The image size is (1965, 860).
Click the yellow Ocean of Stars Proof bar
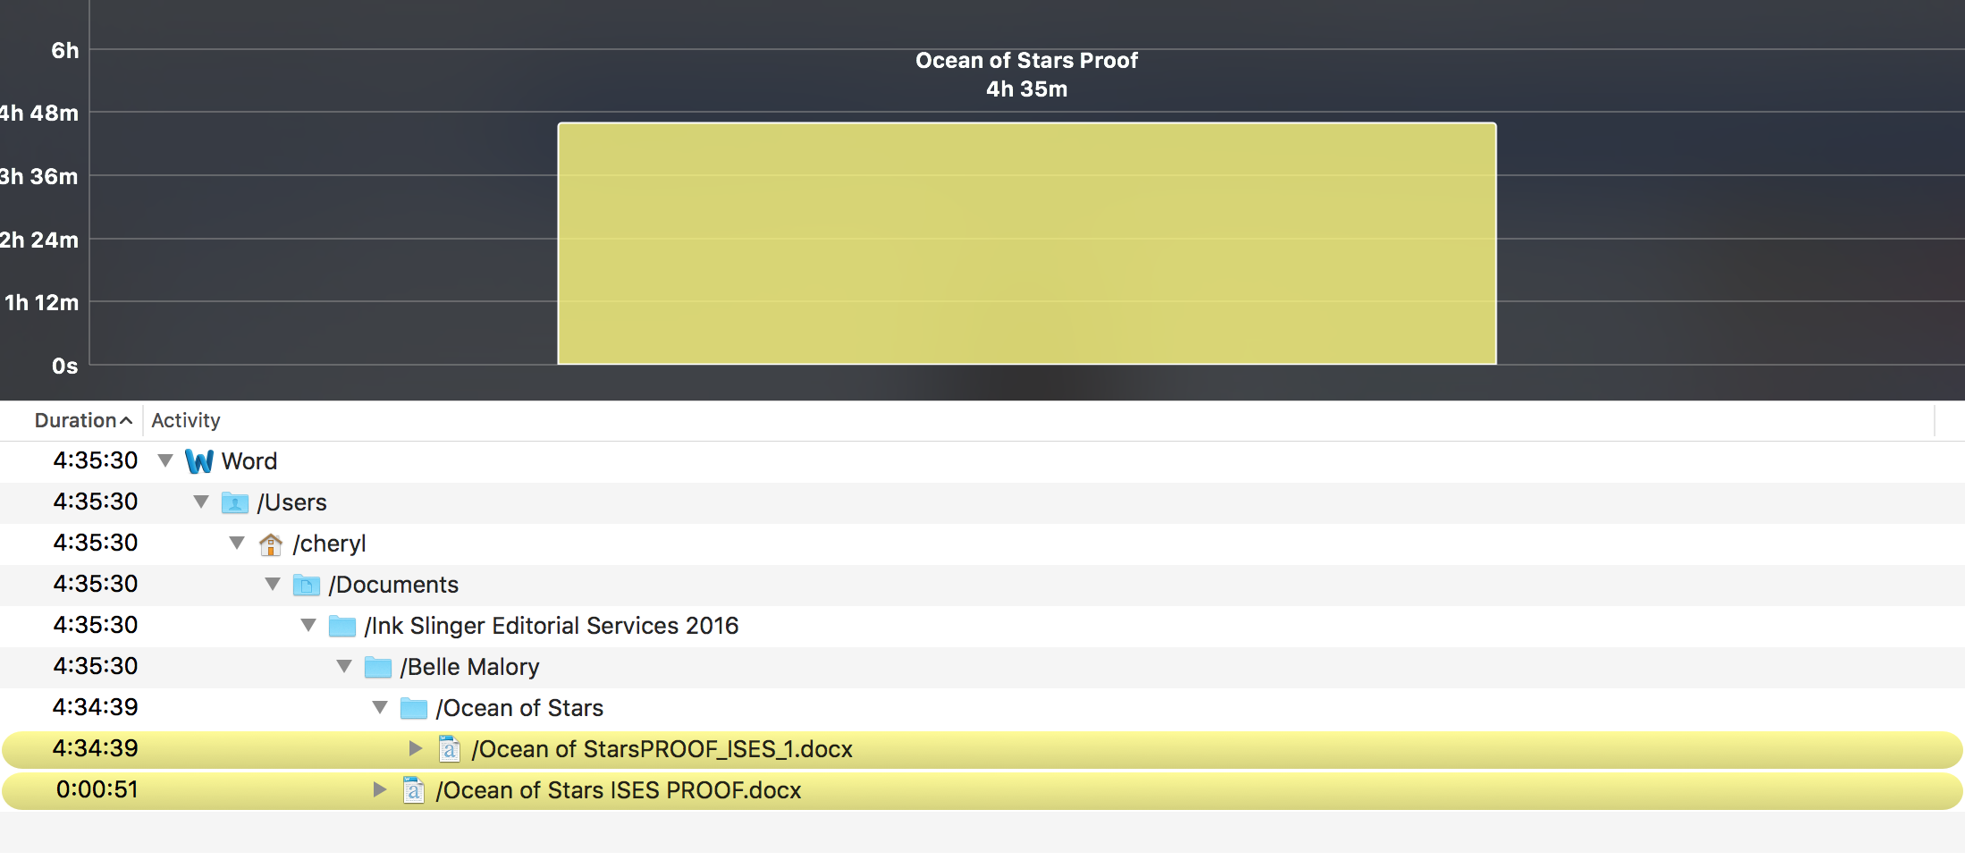pos(1026,243)
